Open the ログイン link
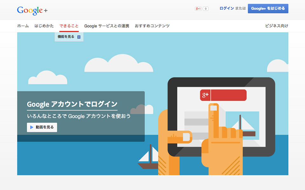The height and width of the screenshot is (190, 305). pos(227,8)
